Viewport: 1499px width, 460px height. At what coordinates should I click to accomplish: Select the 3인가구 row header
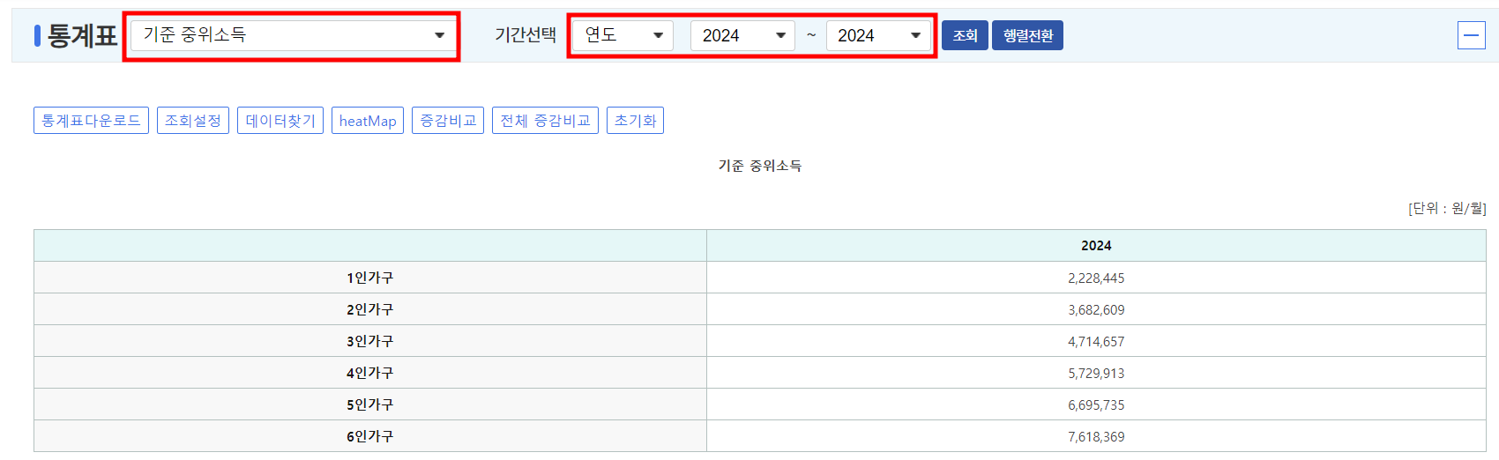[x=370, y=341]
